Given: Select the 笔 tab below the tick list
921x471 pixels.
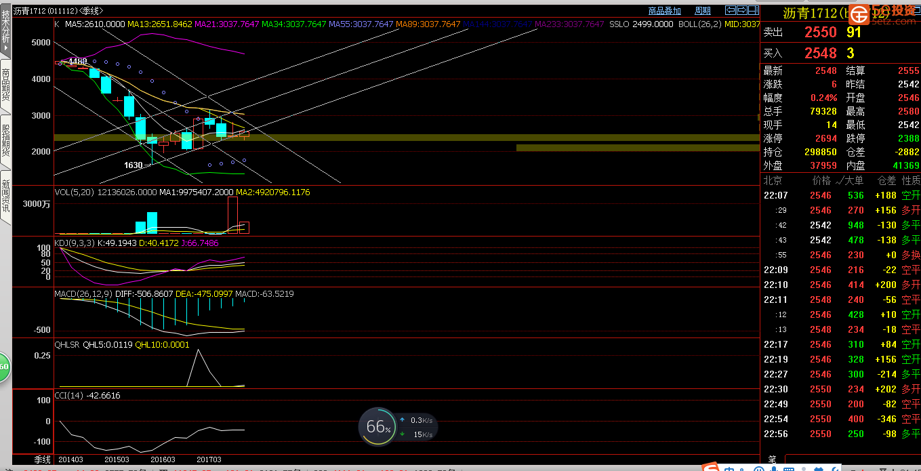Looking at the screenshot, I should coord(772,460).
